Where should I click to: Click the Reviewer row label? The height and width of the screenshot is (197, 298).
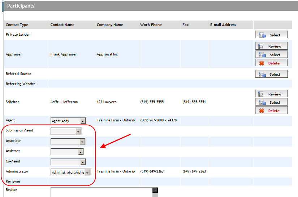[13, 181]
